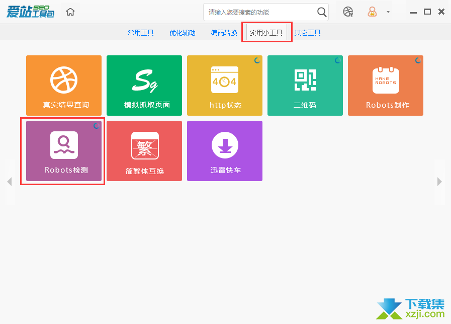Switch to the 常用工具 tab
The height and width of the screenshot is (324, 451).
pyautogui.click(x=141, y=33)
